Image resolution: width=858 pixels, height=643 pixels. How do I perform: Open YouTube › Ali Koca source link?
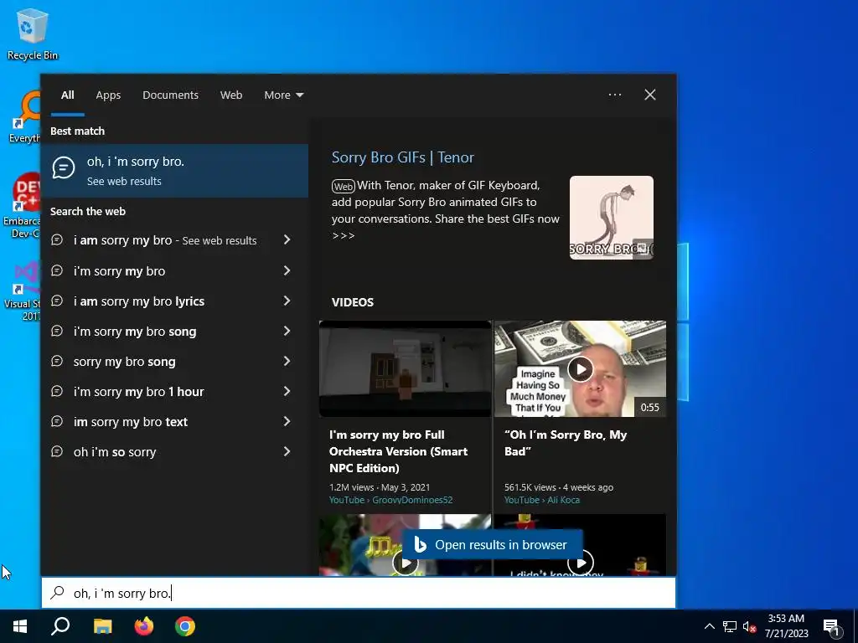pos(542,500)
